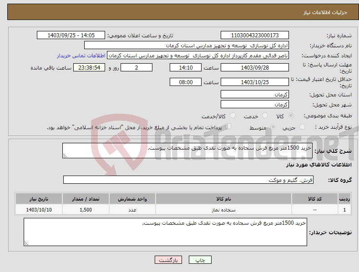Click the طبقه بندی موضوعی label

tap(328, 116)
